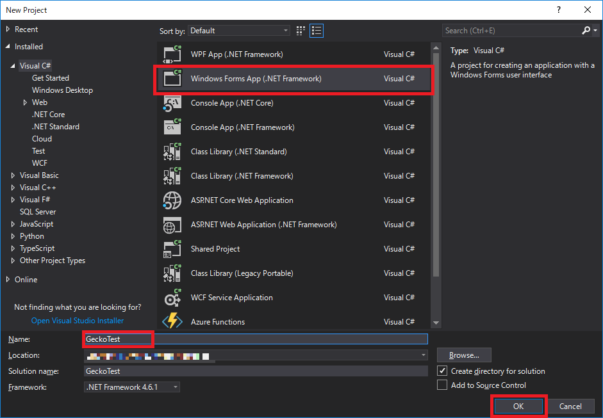Click the template list scrollbar thumb

[x=436, y=165]
